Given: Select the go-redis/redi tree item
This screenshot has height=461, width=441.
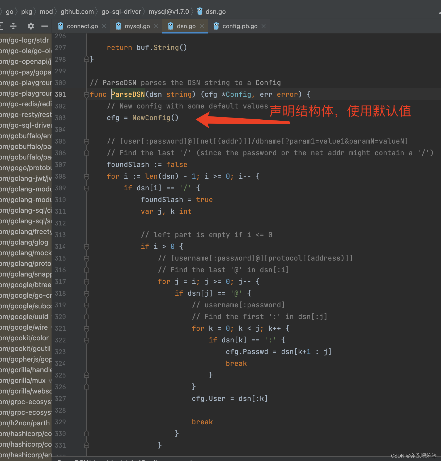Looking at the screenshot, I should 26,104.
